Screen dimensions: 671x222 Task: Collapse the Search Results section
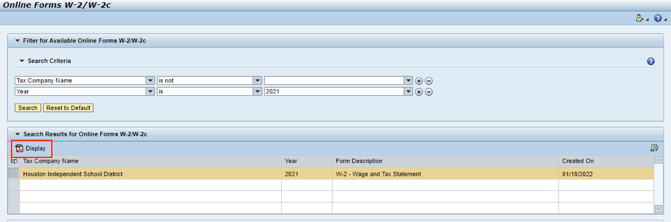pos(18,134)
